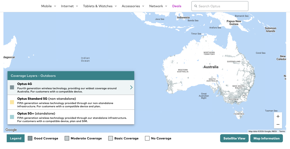Viewport: 290px width, 149px height.
Task: Select the Optus Standard 5G layer title
Action: 47,99
